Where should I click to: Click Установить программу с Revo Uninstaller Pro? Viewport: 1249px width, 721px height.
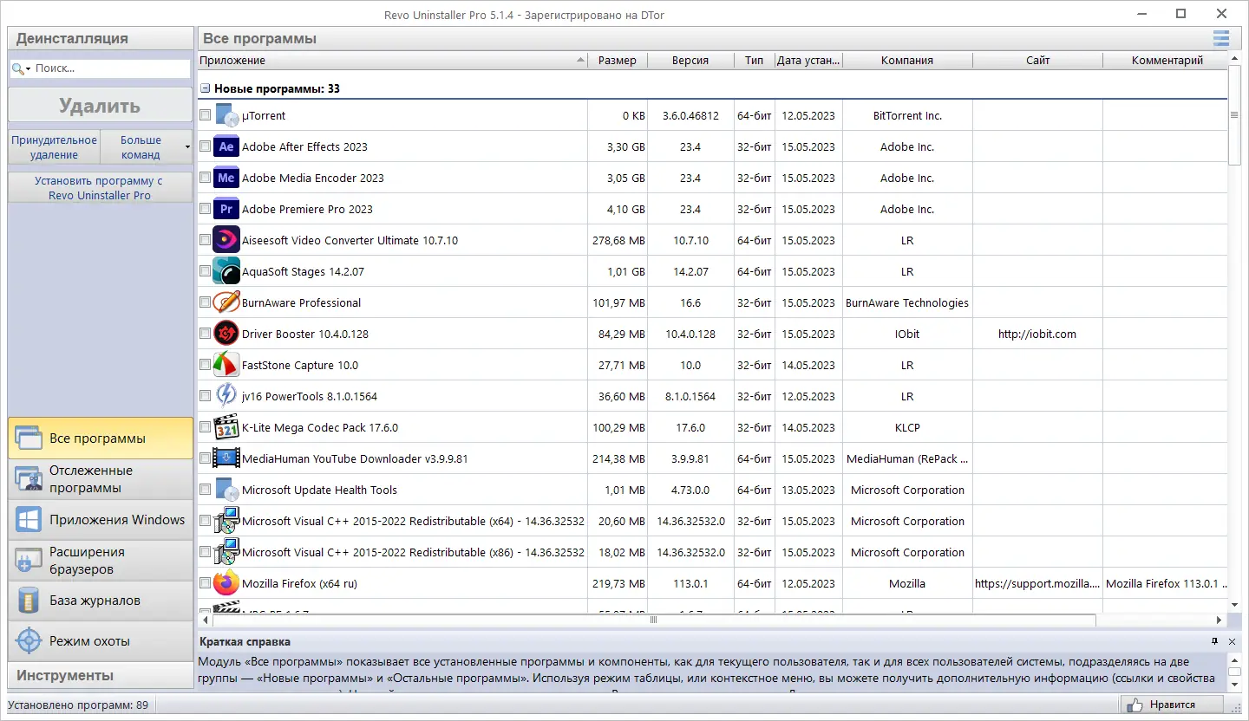click(x=100, y=188)
